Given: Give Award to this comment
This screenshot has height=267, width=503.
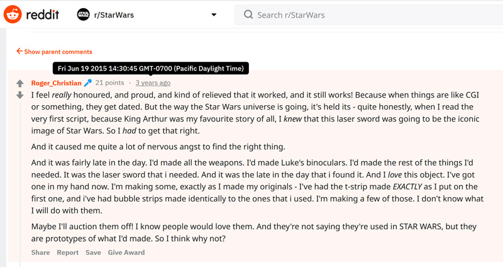Looking at the screenshot, I should (x=126, y=253).
